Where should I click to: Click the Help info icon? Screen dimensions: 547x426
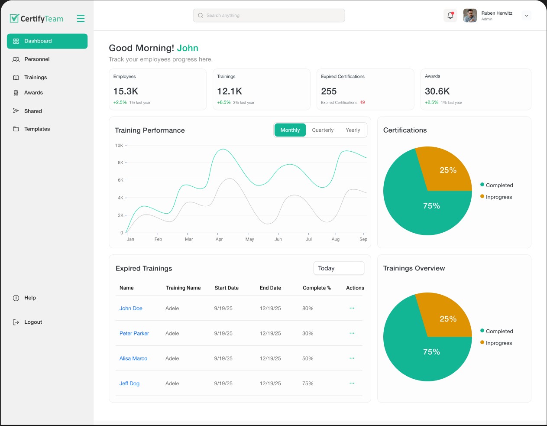click(x=16, y=298)
